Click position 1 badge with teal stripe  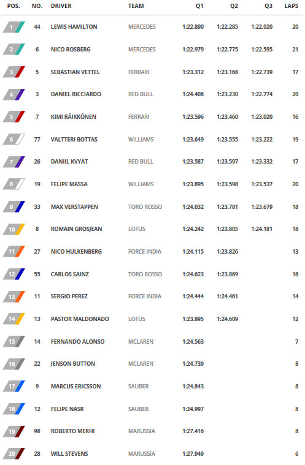[14, 27]
